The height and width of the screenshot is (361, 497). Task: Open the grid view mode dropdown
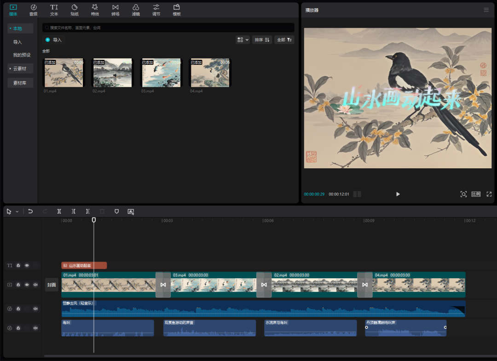click(x=243, y=40)
